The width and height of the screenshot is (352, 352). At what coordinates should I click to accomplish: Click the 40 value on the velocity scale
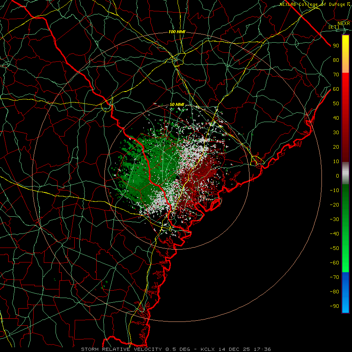click(x=336, y=118)
